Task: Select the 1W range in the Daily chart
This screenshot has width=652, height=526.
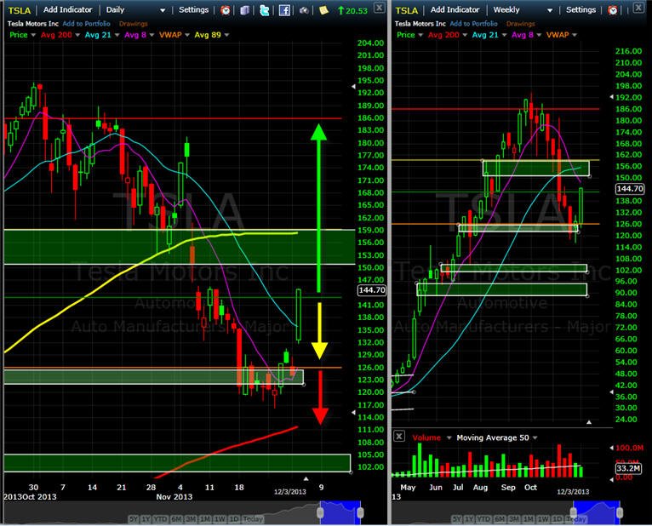Action: (x=220, y=519)
